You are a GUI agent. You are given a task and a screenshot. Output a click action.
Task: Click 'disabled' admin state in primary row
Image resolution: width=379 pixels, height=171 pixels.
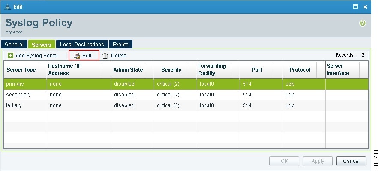tap(124, 84)
